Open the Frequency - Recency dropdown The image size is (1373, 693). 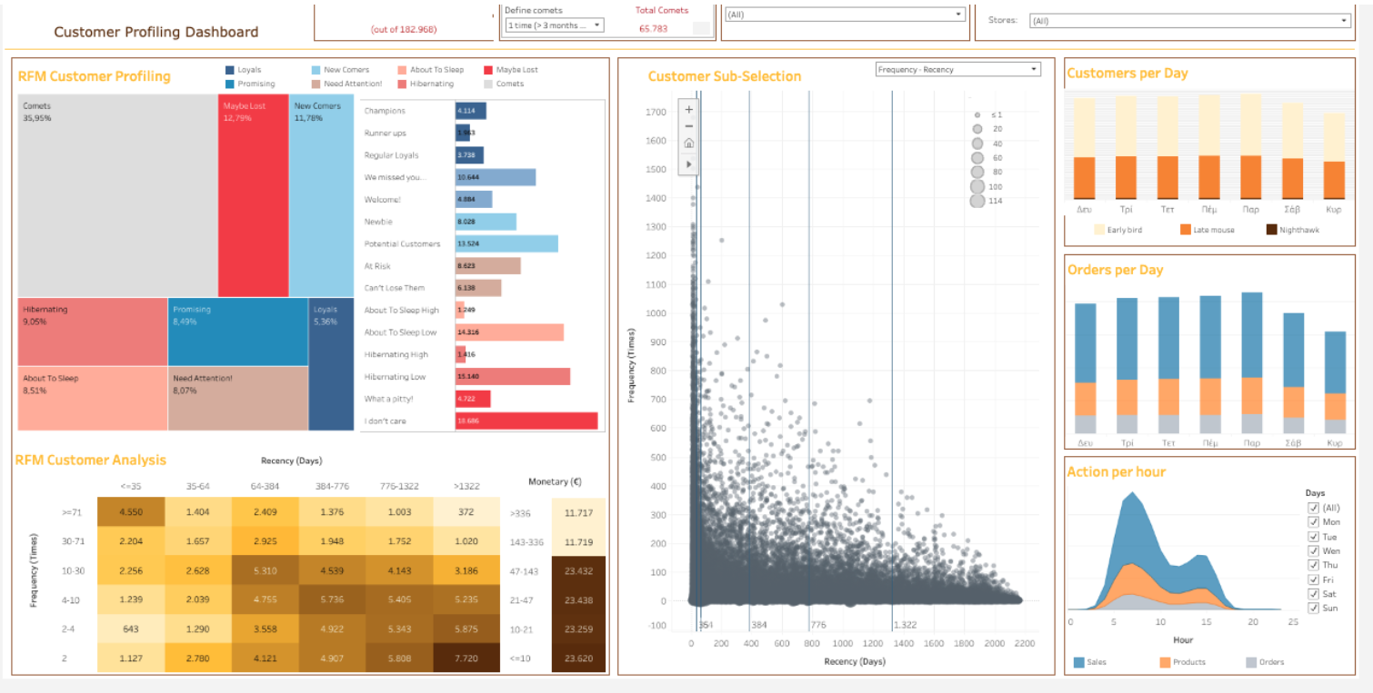tap(957, 69)
